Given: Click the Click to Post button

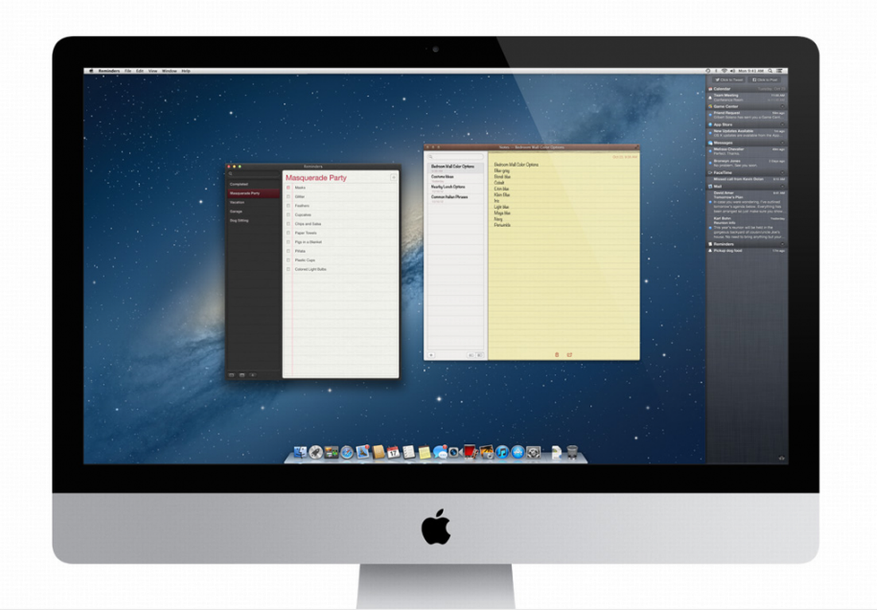Looking at the screenshot, I should (x=765, y=80).
